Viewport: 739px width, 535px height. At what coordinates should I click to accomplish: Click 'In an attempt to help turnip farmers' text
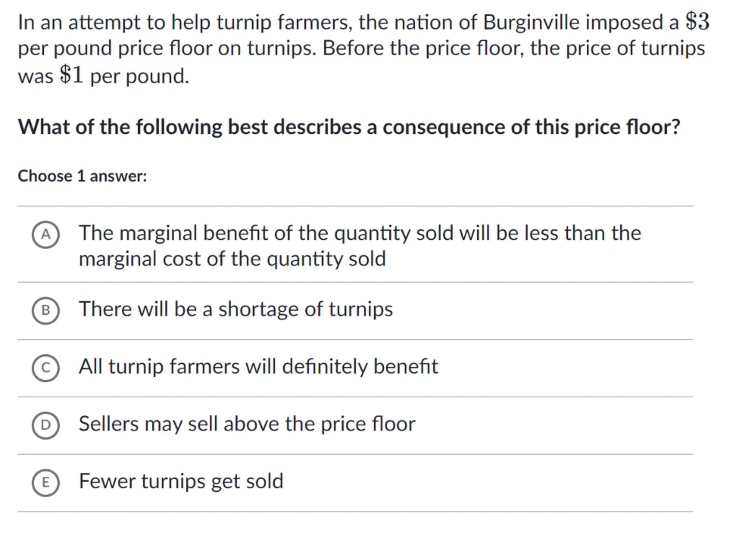tap(185, 22)
